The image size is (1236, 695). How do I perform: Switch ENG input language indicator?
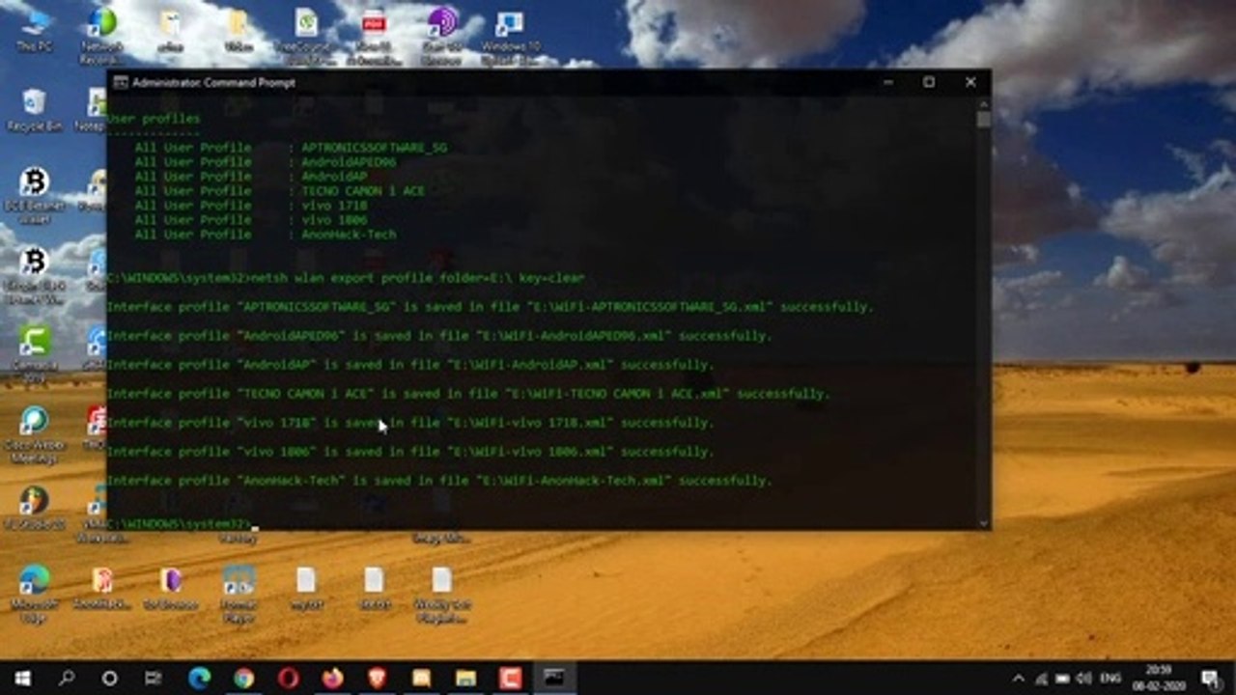click(x=1110, y=679)
